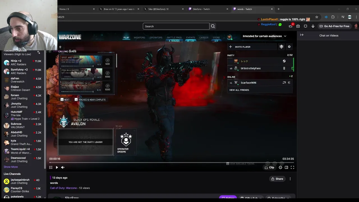Open the Whispers chat bubble icon
The height and width of the screenshot is (202, 359).
click(305, 26)
